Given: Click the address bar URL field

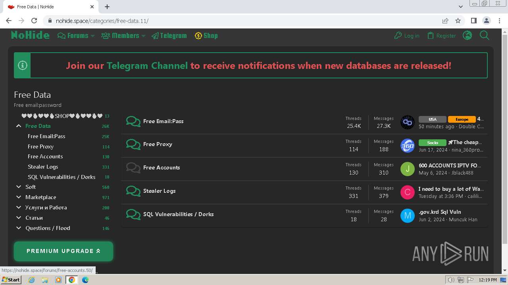Looking at the screenshot, I should pos(246,21).
